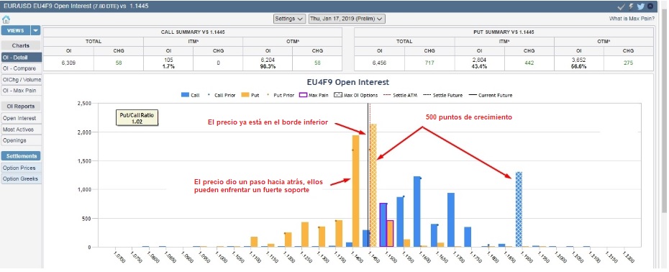Click the VIEWS button

pyautogui.click(x=16, y=30)
